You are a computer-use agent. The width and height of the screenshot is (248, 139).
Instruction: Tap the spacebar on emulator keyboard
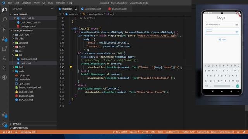[x=222, y=86]
